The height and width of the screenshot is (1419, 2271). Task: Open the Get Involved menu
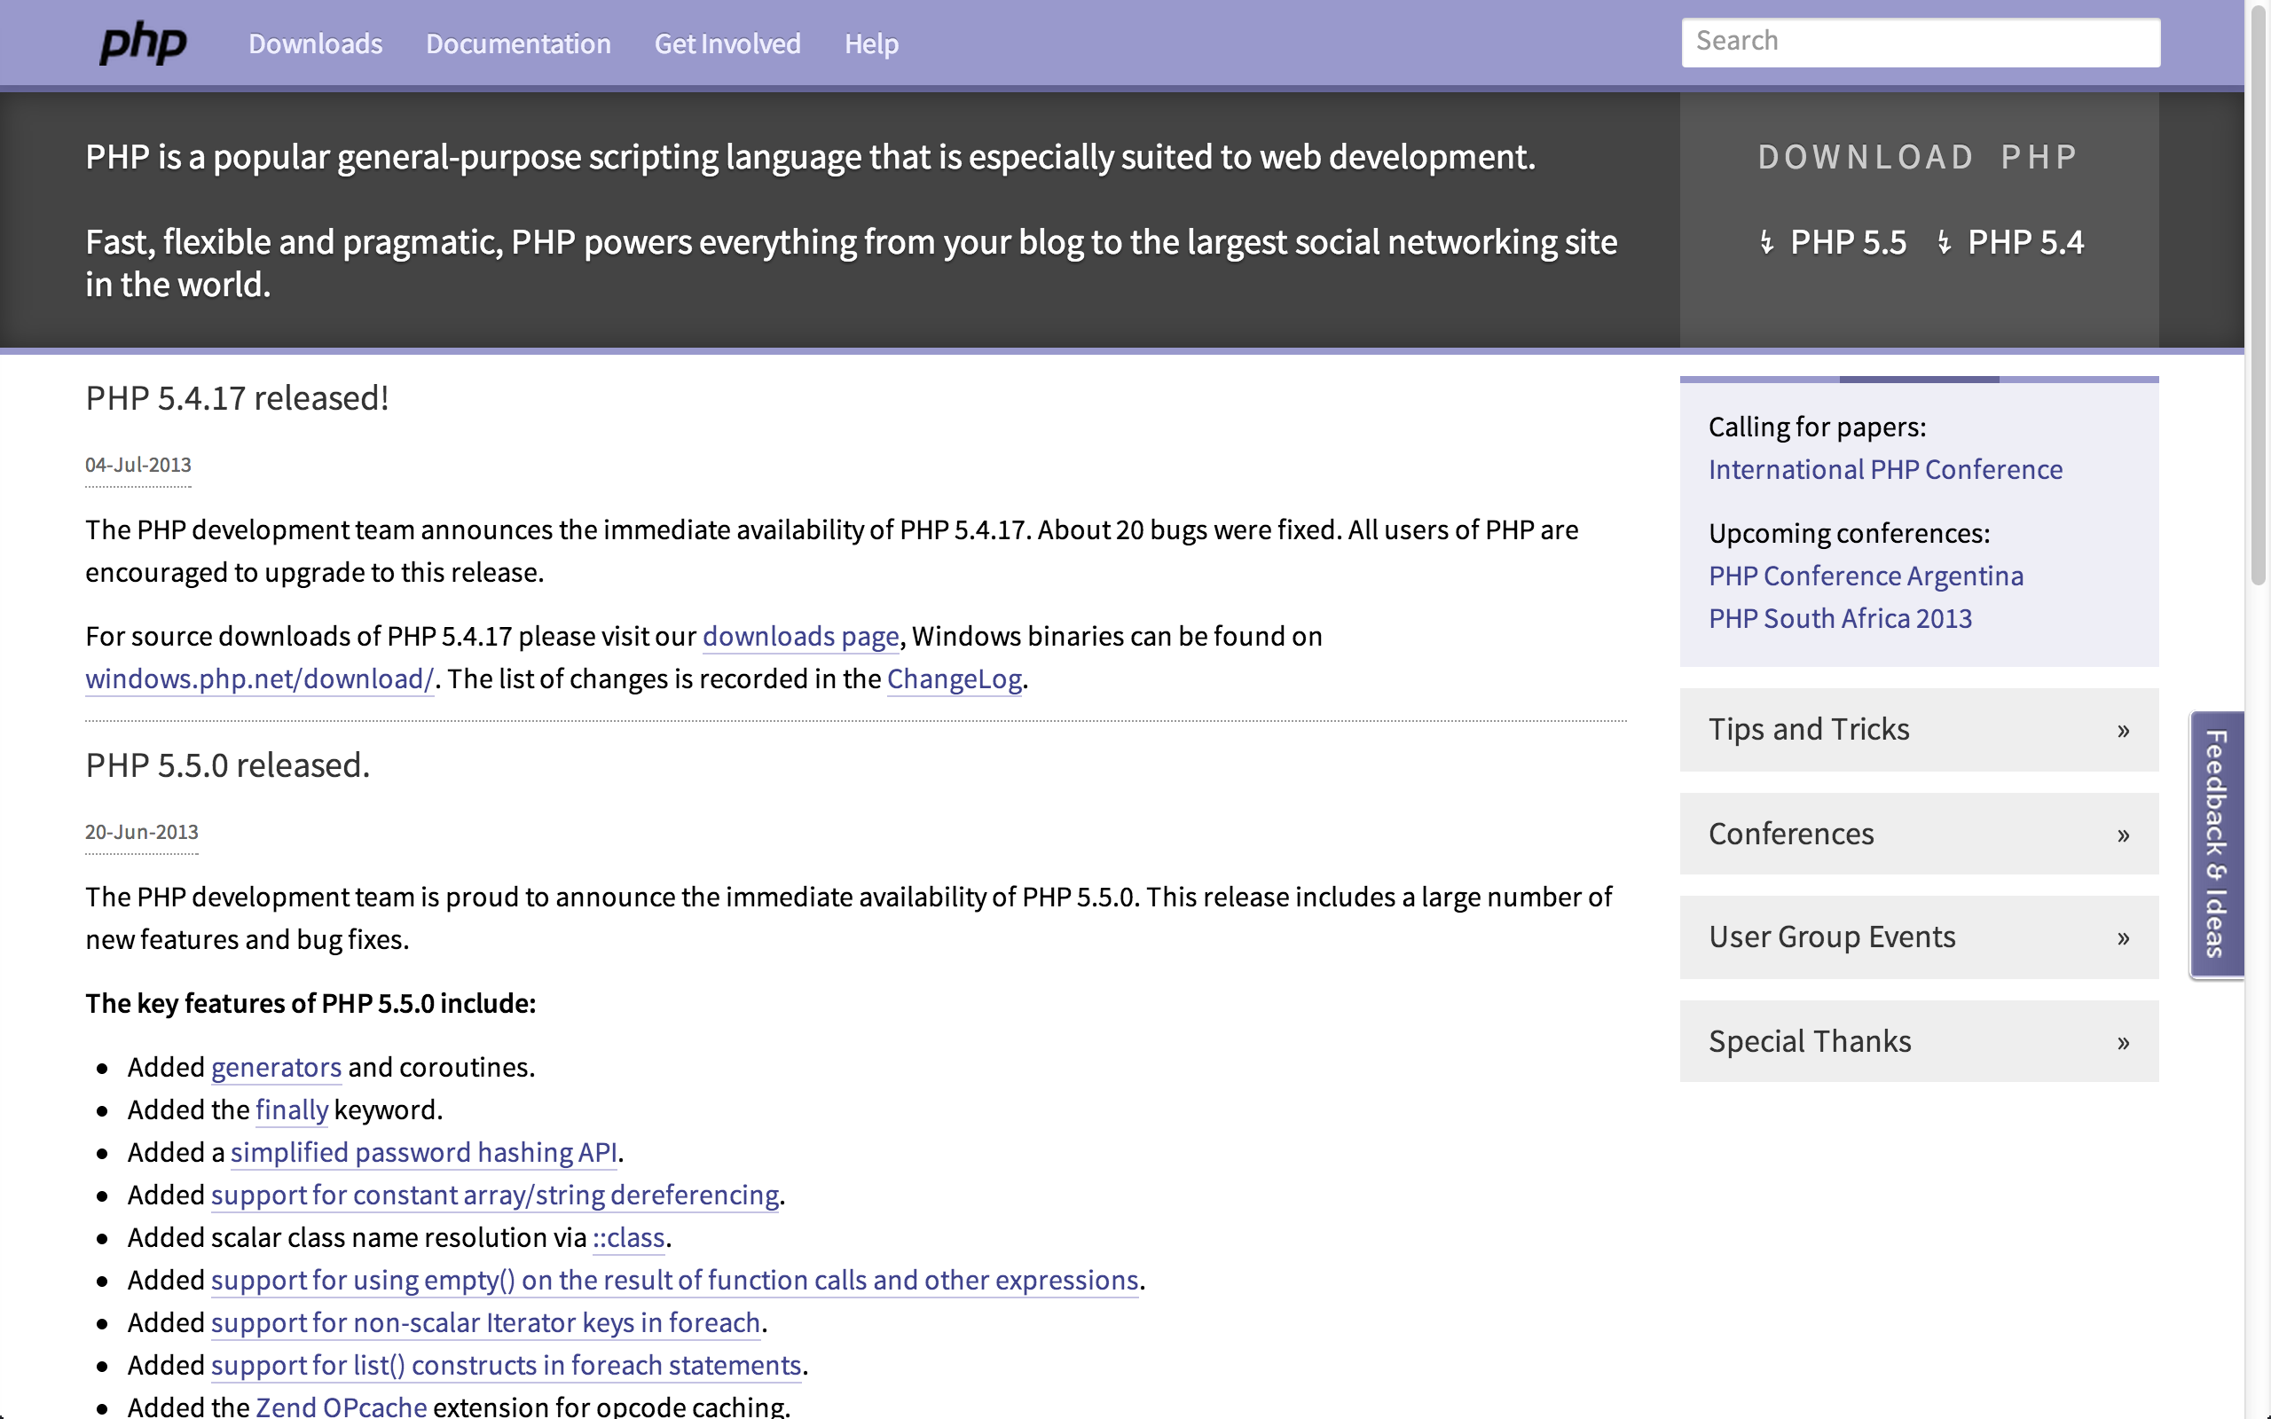click(x=727, y=43)
